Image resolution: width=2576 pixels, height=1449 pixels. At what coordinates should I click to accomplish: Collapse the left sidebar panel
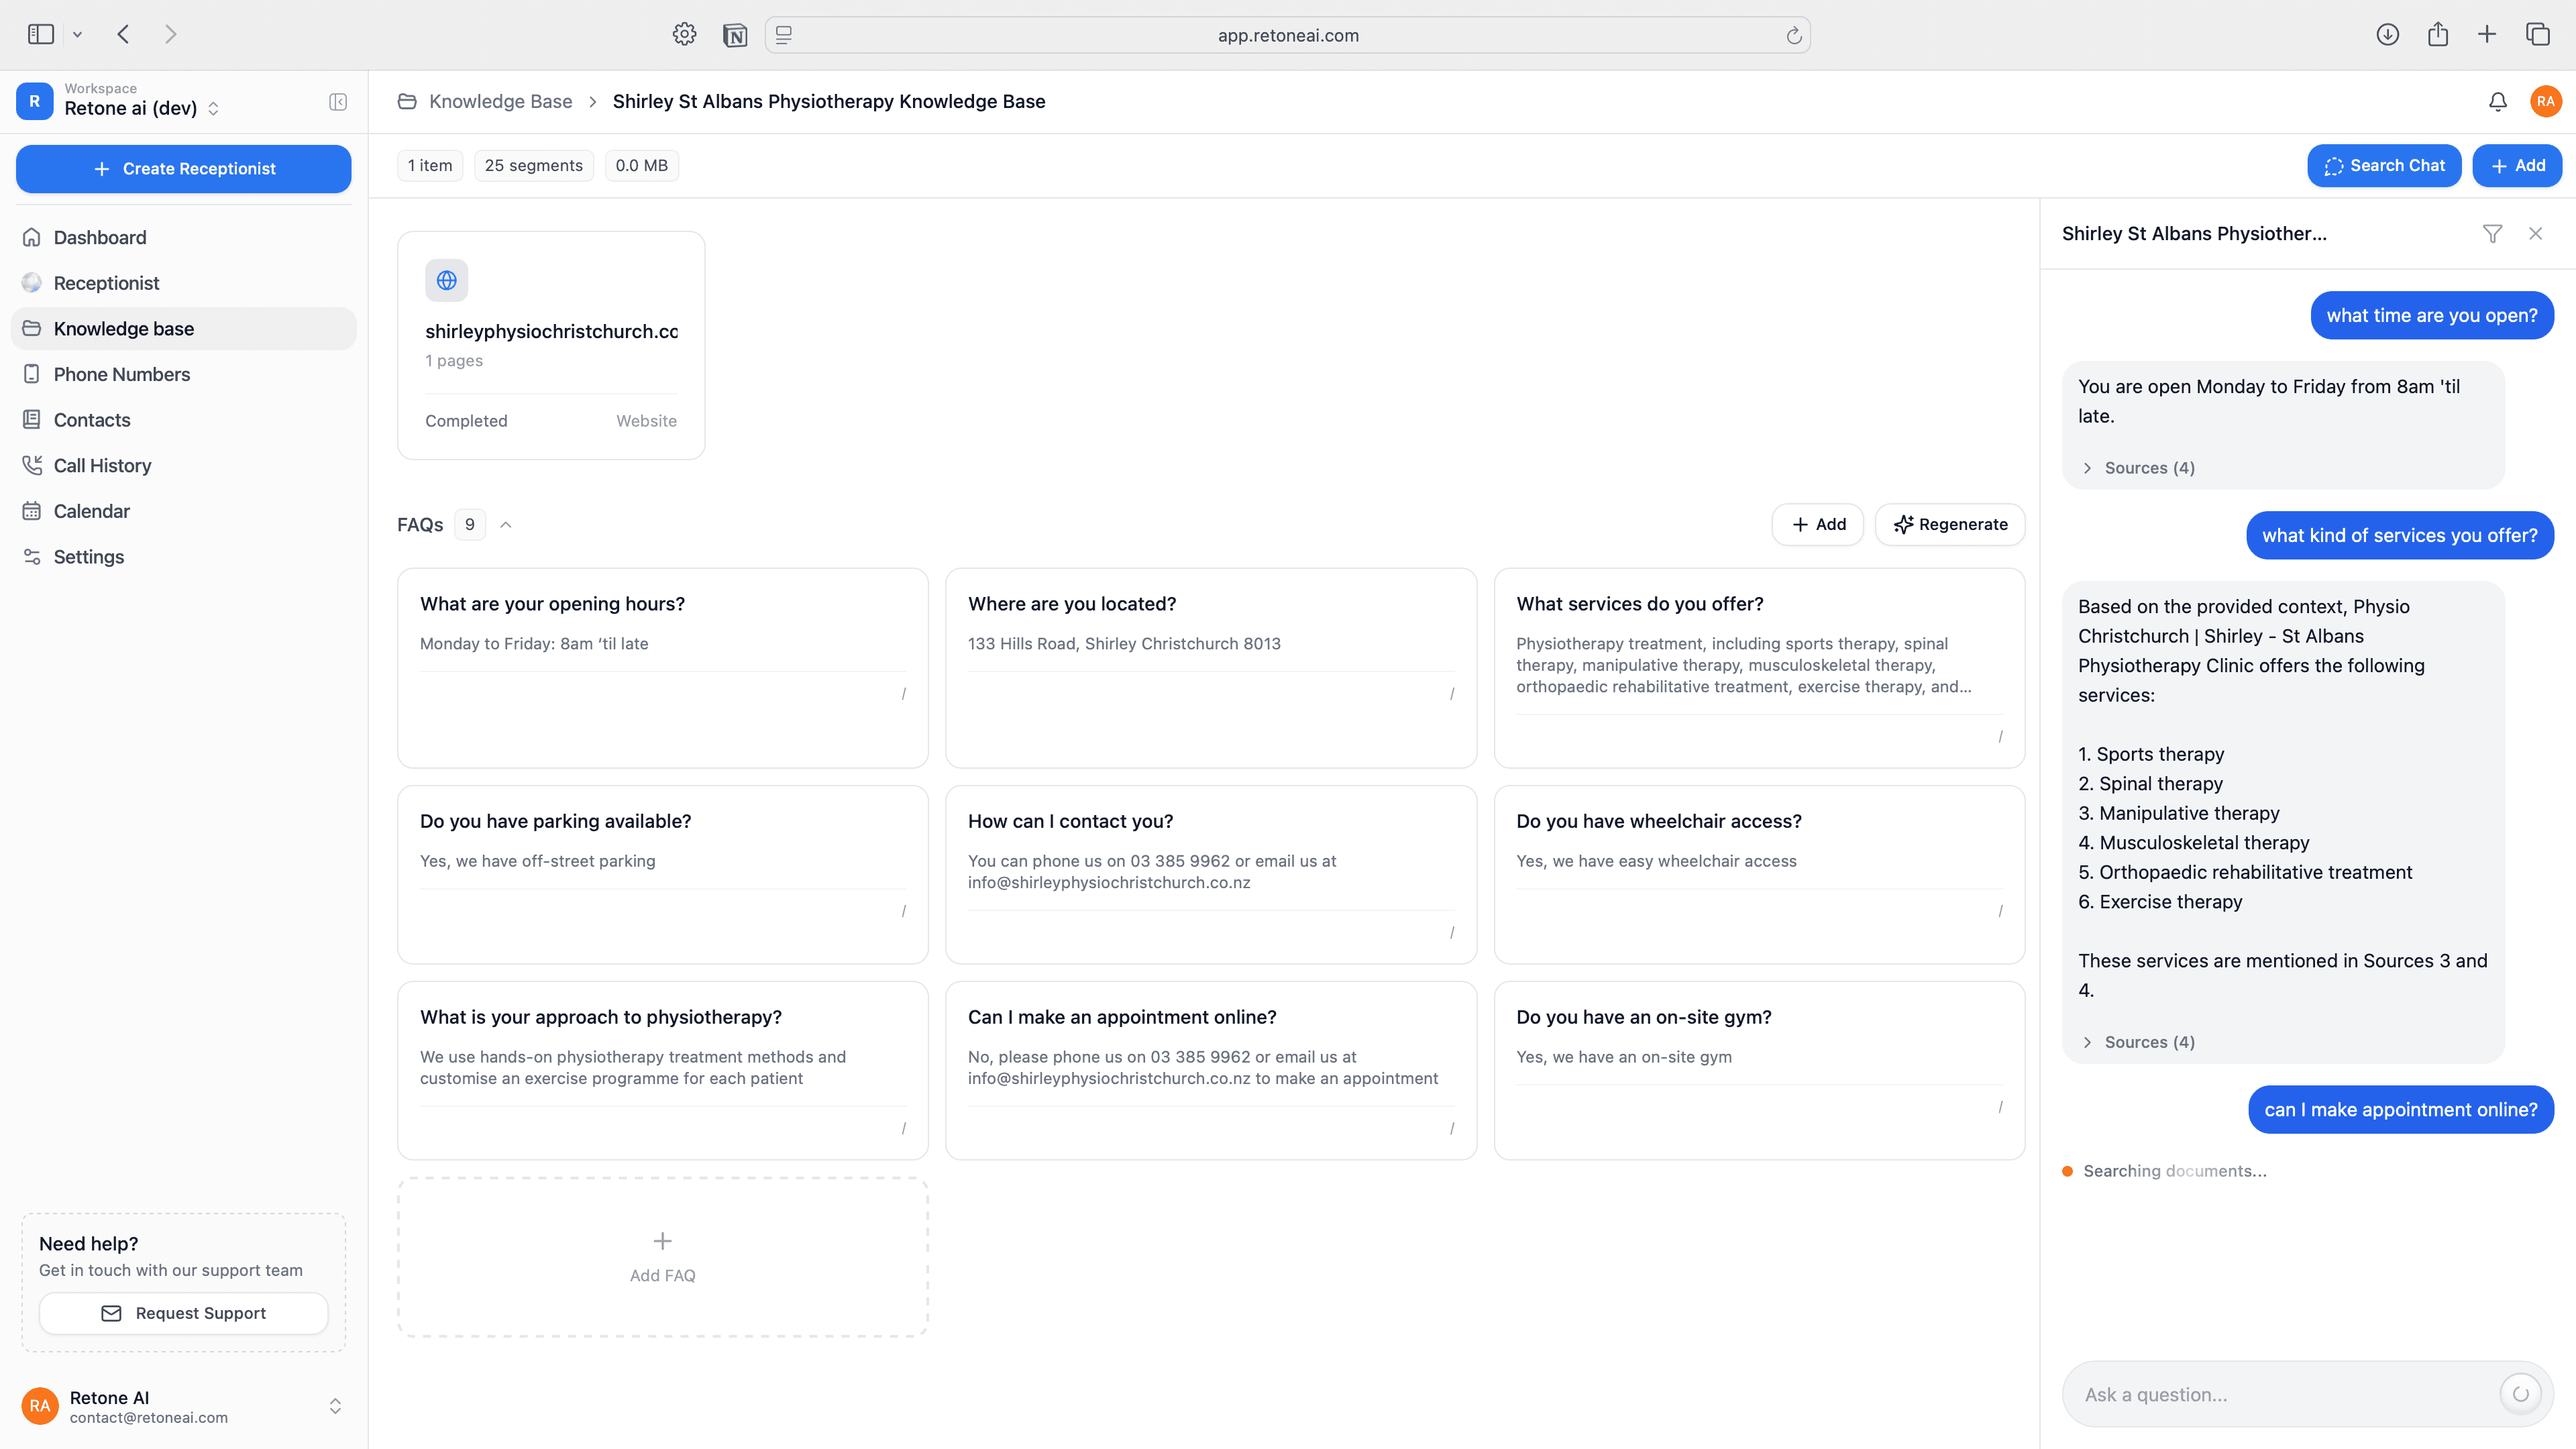tap(338, 101)
